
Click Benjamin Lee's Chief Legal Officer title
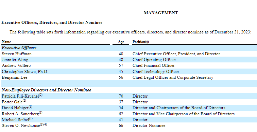[173, 77]
